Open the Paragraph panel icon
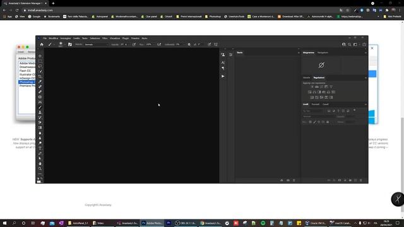The image size is (404, 227). [x=223, y=68]
